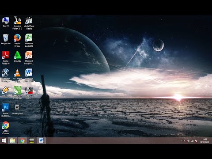Viewport: 212px width, 159px height.
Task: Open the This PC desktop icon
Action: [x=6, y=22]
